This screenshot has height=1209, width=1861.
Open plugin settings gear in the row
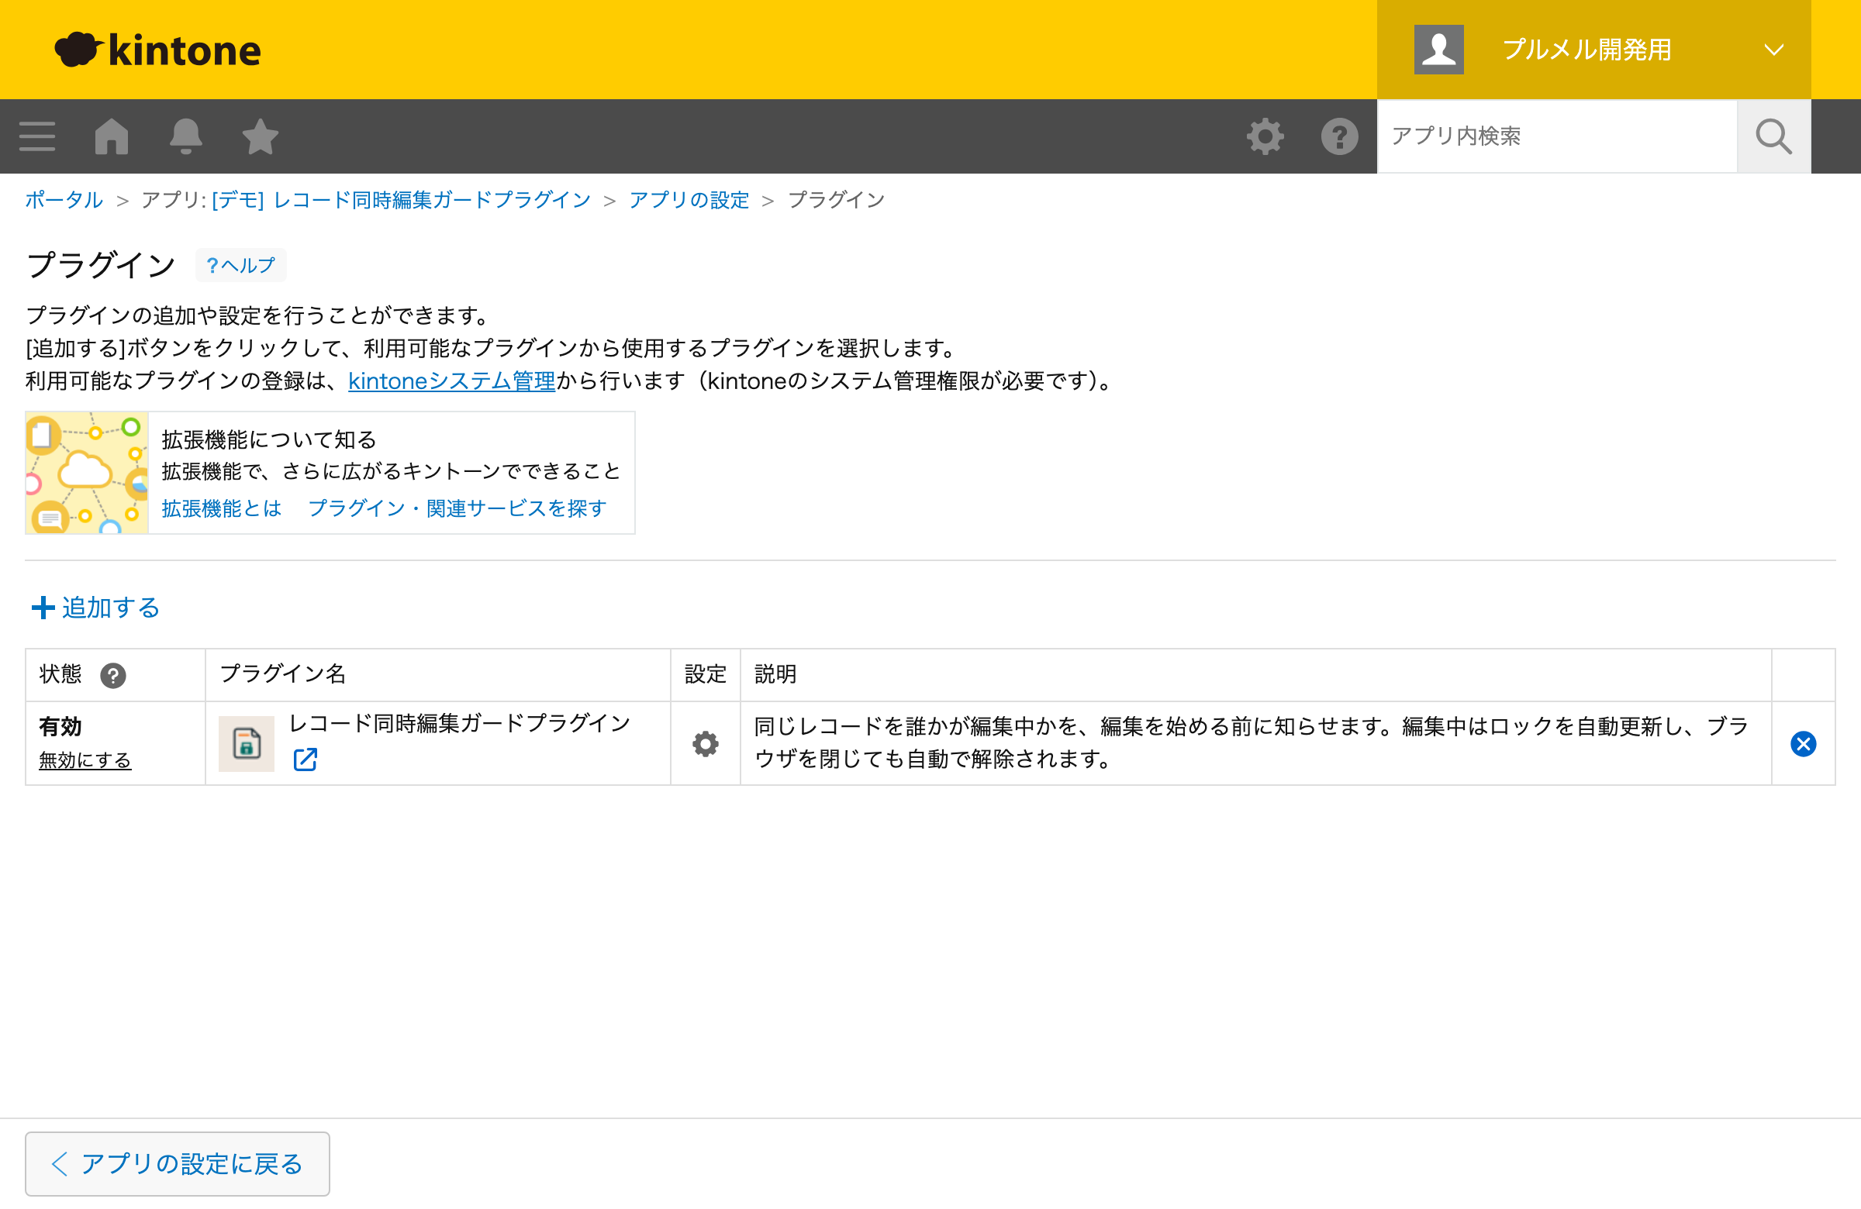coord(705,743)
